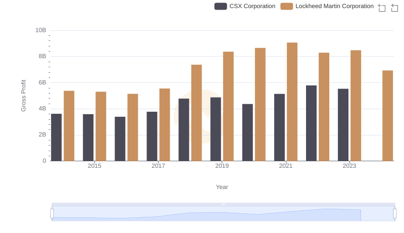Click the 2019 x-axis label

pyautogui.click(x=222, y=166)
